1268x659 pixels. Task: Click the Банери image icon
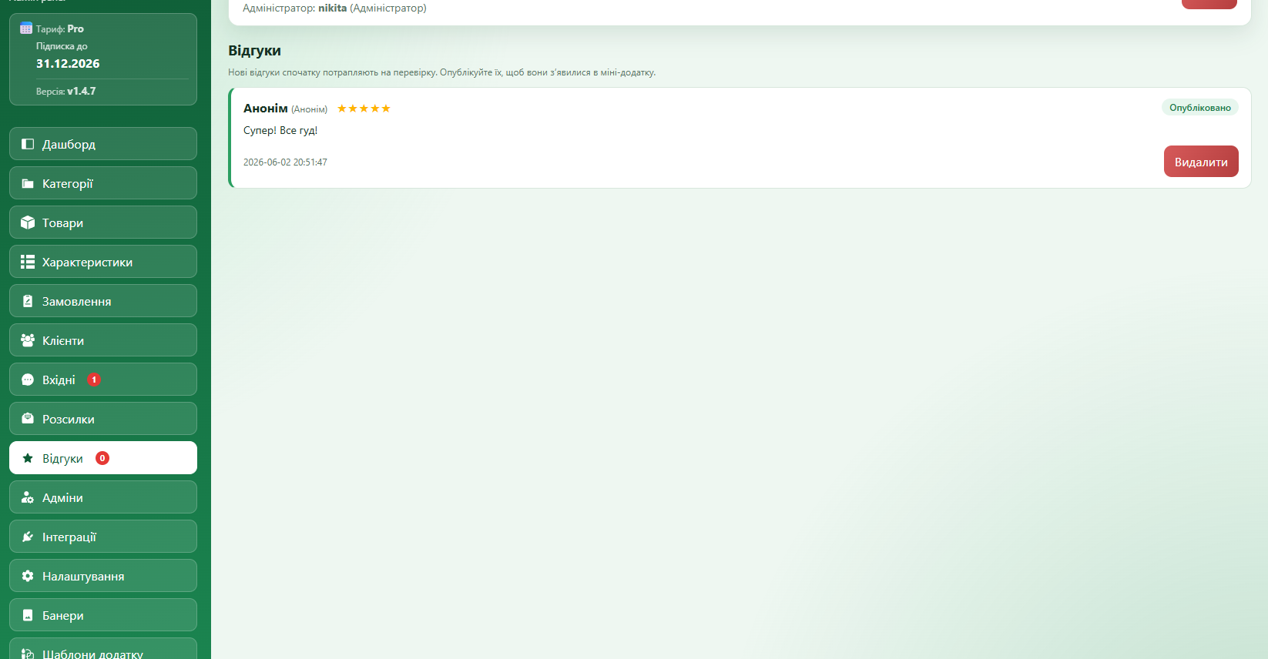click(28, 615)
